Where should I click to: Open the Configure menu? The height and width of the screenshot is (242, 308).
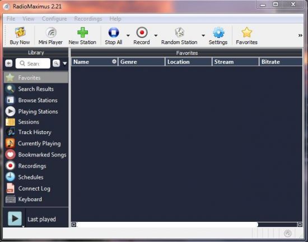point(54,19)
